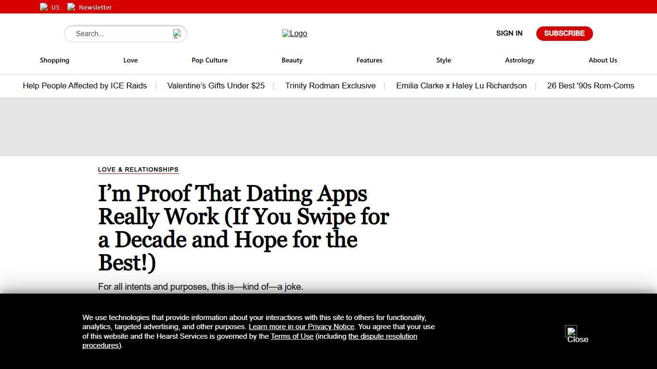This screenshot has width=657, height=369.
Task: Open the Trinity Rodman Exclusive story
Action: tap(330, 86)
